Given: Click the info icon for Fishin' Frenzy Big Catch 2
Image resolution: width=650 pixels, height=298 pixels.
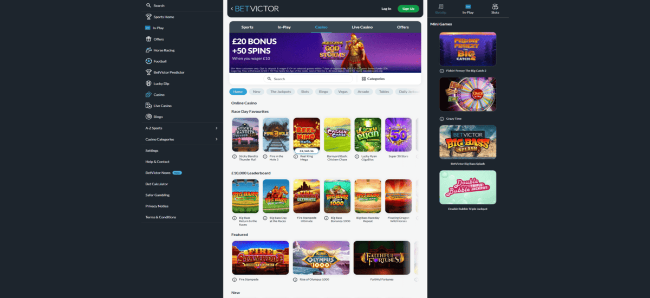Looking at the screenshot, I should 441,71.
